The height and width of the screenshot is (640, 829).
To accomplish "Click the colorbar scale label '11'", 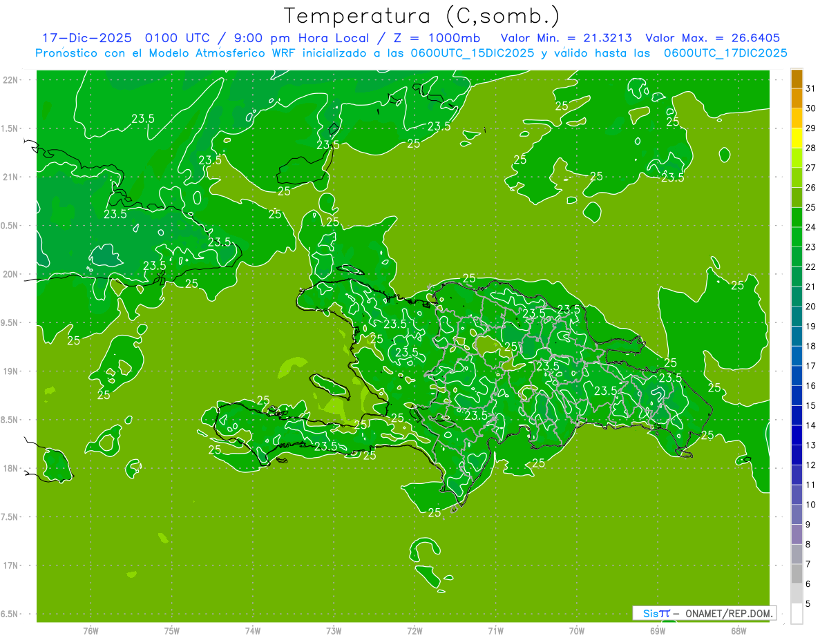I will tap(811, 485).
